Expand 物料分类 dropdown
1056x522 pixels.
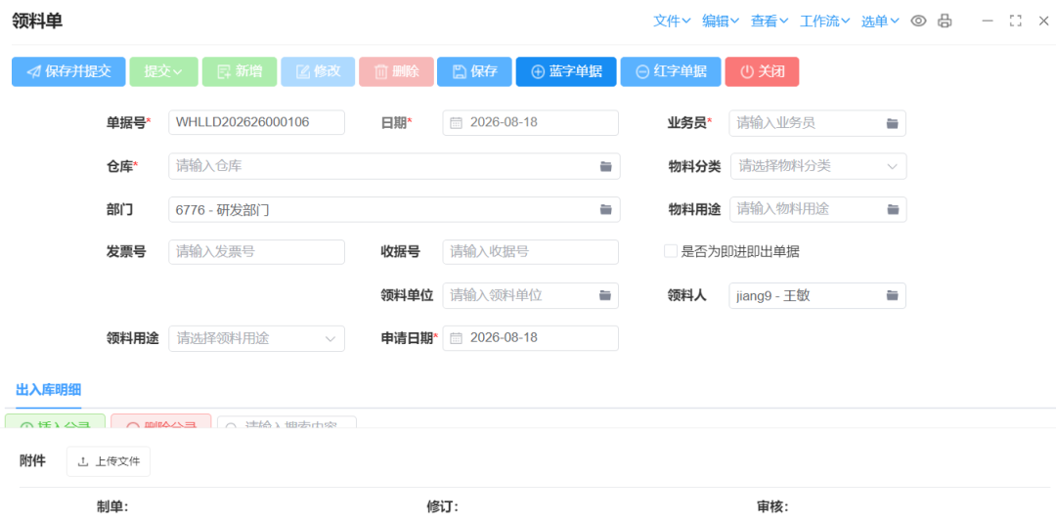pos(893,166)
